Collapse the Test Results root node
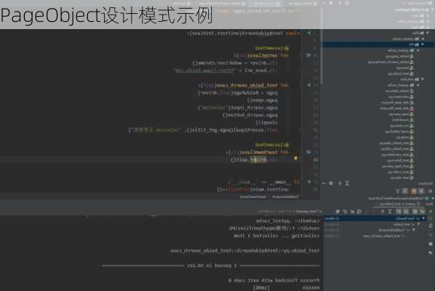The image size is (435, 291). point(423,218)
